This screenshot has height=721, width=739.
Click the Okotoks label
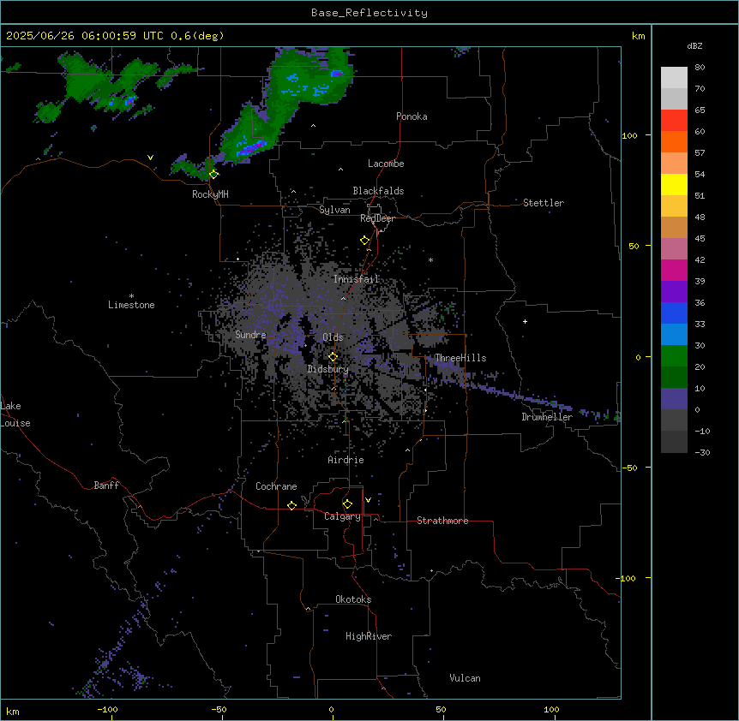point(353,599)
